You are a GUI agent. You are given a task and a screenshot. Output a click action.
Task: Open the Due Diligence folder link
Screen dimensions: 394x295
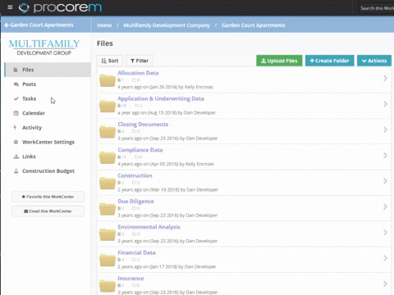135,202
